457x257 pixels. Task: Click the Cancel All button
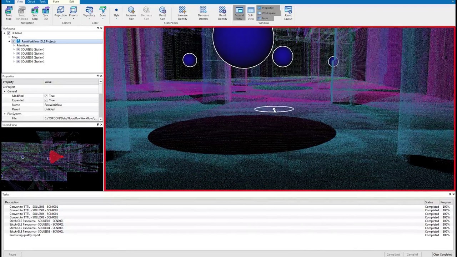pos(412,255)
